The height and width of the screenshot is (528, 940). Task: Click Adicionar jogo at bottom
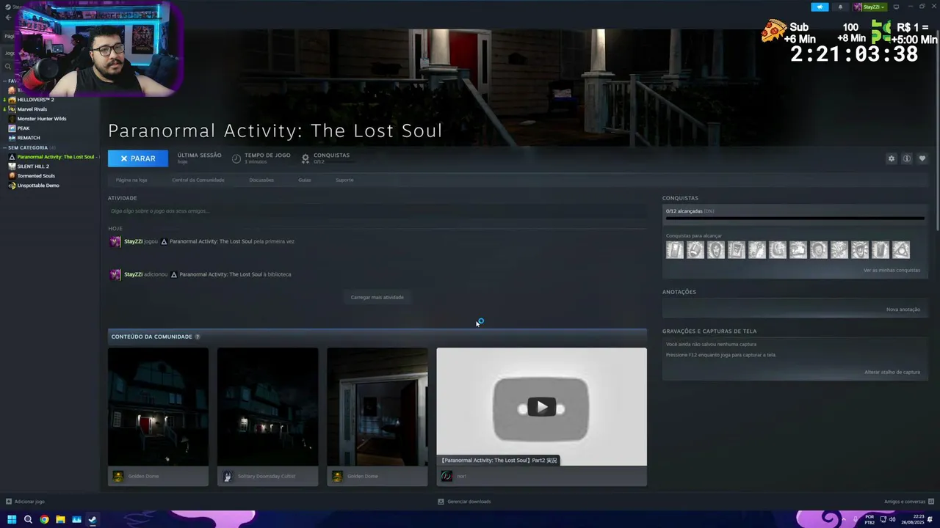coord(25,502)
